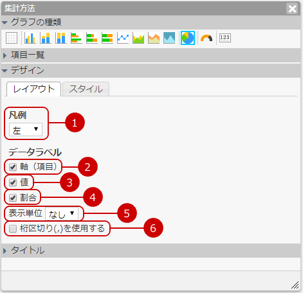Uncheck the 軸（項目） data label checkbox
The height and width of the screenshot is (293, 303).
[13, 167]
